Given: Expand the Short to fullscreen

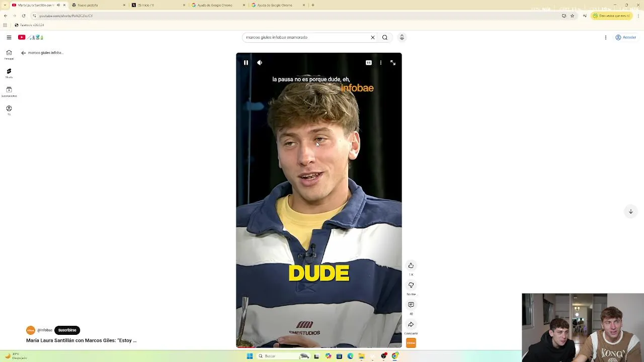Looking at the screenshot, I should tap(393, 63).
